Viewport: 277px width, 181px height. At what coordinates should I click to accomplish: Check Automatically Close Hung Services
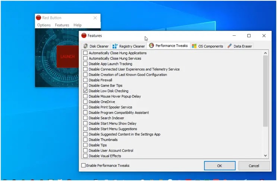[x=85, y=58]
